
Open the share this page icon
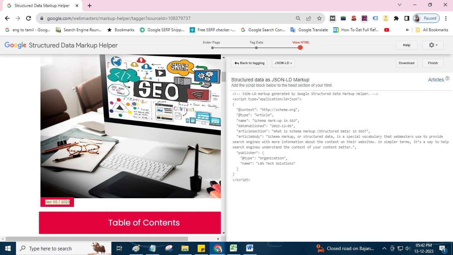(x=309, y=18)
